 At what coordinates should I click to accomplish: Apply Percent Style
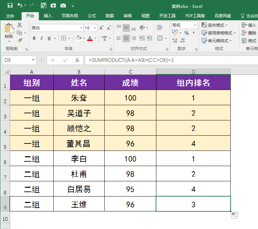pos(187,33)
